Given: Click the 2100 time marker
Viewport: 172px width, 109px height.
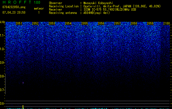Looking at the screenshot, I should click(x=167, y=23).
